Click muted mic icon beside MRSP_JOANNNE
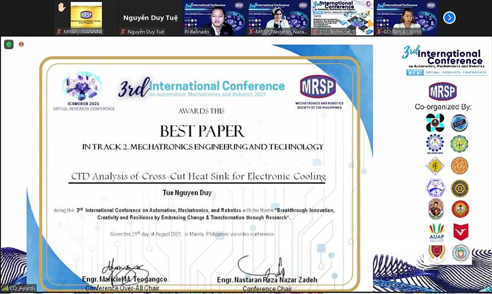Viewport: 492px width, 294px height. (x=59, y=32)
